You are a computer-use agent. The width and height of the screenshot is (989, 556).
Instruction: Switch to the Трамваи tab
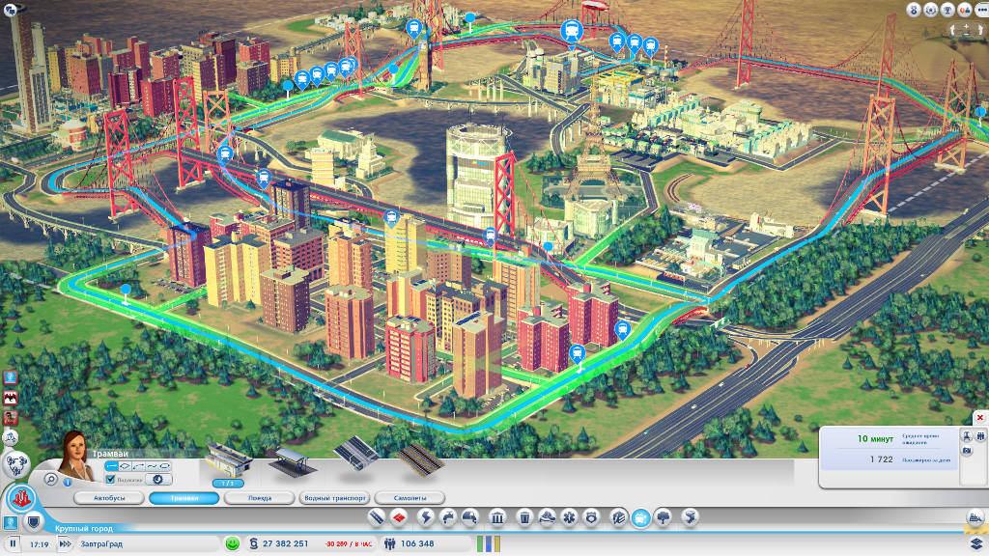[184, 498]
